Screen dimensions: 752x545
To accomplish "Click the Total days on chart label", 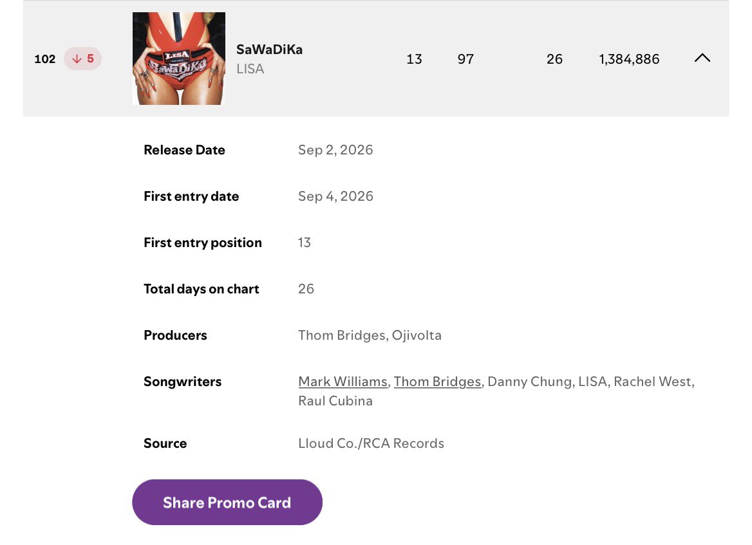I will 202,289.
